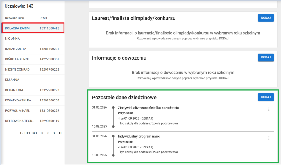Jump to the last student page
The image size is (281, 165).
click(x=60, y=133)
